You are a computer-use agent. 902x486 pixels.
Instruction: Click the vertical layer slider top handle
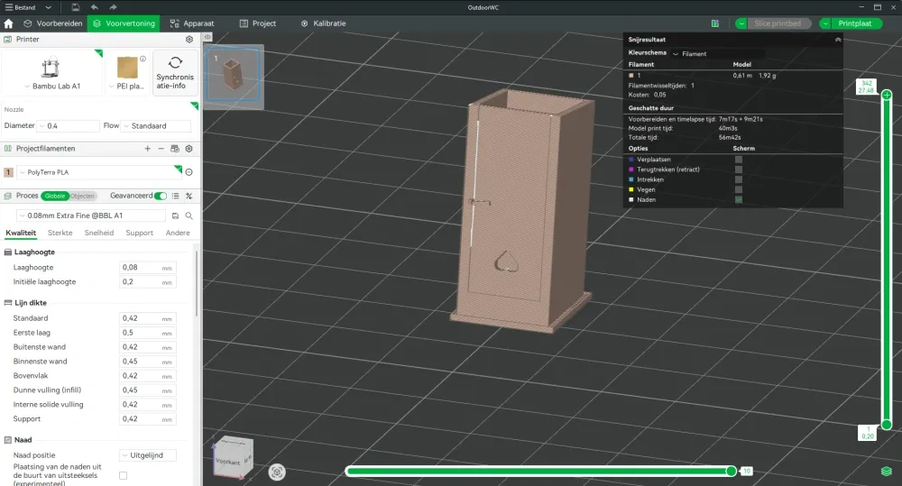(x=887, y=95)
